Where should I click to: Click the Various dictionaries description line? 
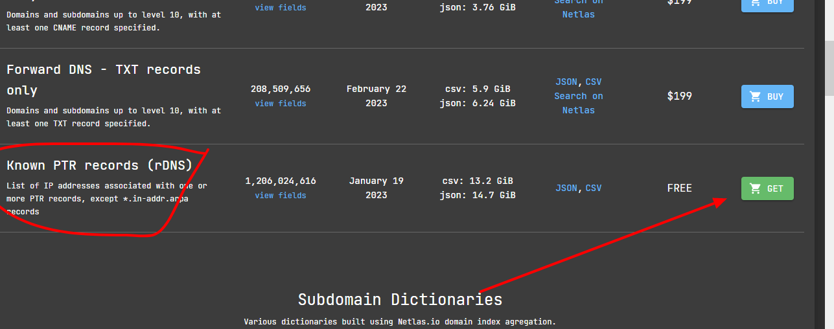click(x=400, y=322)
